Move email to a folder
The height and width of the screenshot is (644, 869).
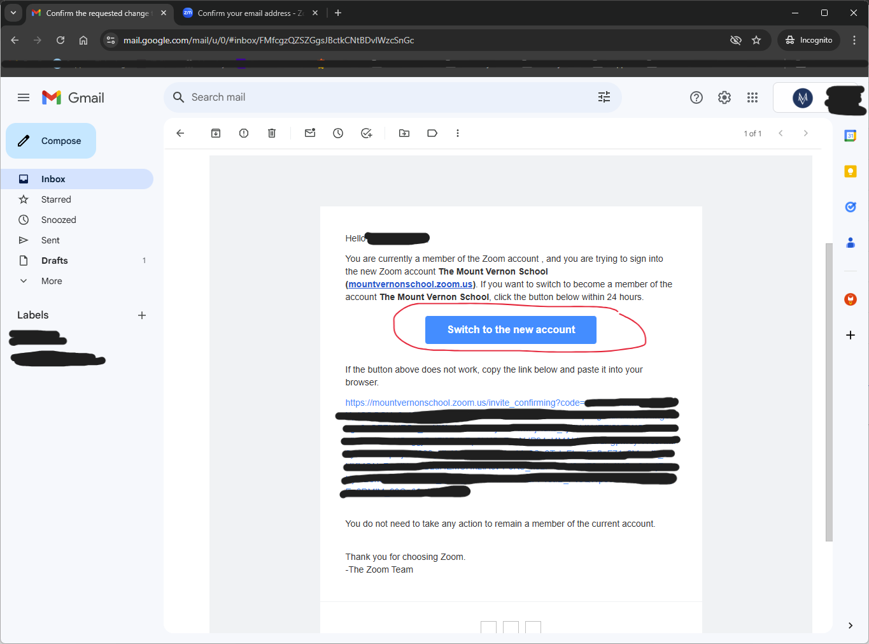click(404, 133)
